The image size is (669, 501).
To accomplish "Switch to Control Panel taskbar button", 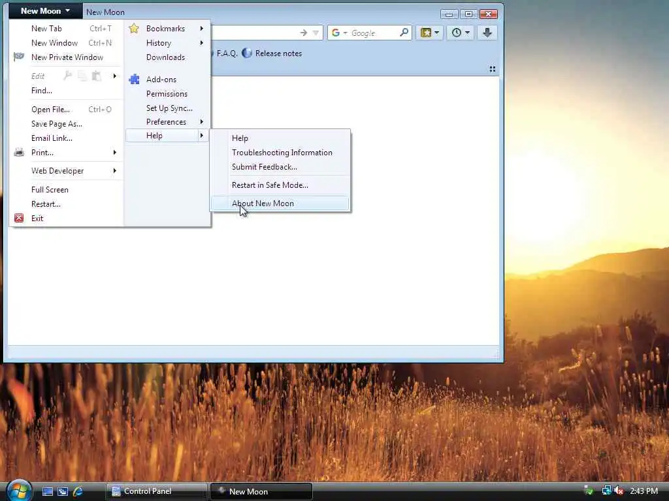I will (156, 491).
